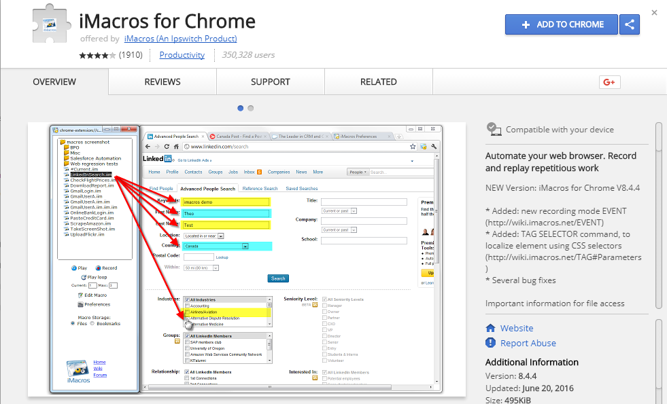Click the blue Search button in the LinkedIn form
The image size is (667, 404).
[x=278, y=278]
